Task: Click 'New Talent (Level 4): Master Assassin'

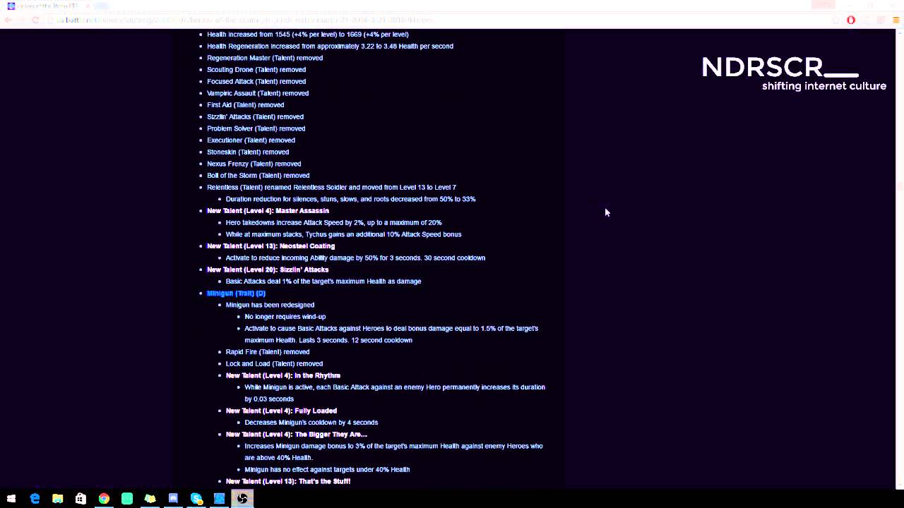Action: click(x=268, y=211)
